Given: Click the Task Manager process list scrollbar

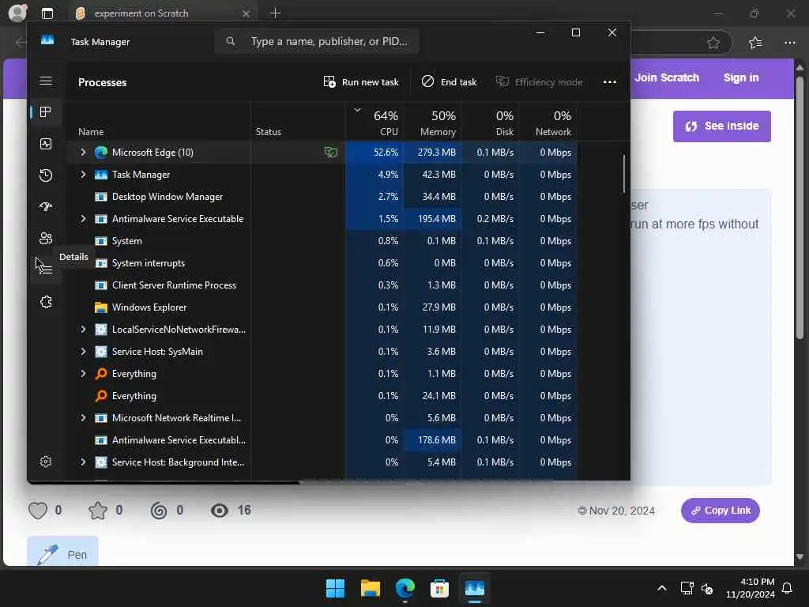Looking at the screenshot, I should pos(624,174).
